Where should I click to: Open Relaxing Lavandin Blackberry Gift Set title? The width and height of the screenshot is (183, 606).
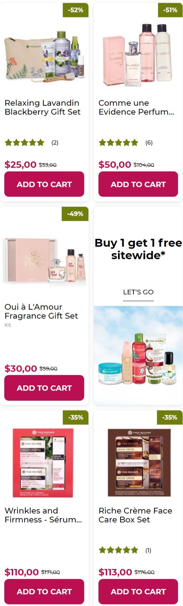point(42,107)
